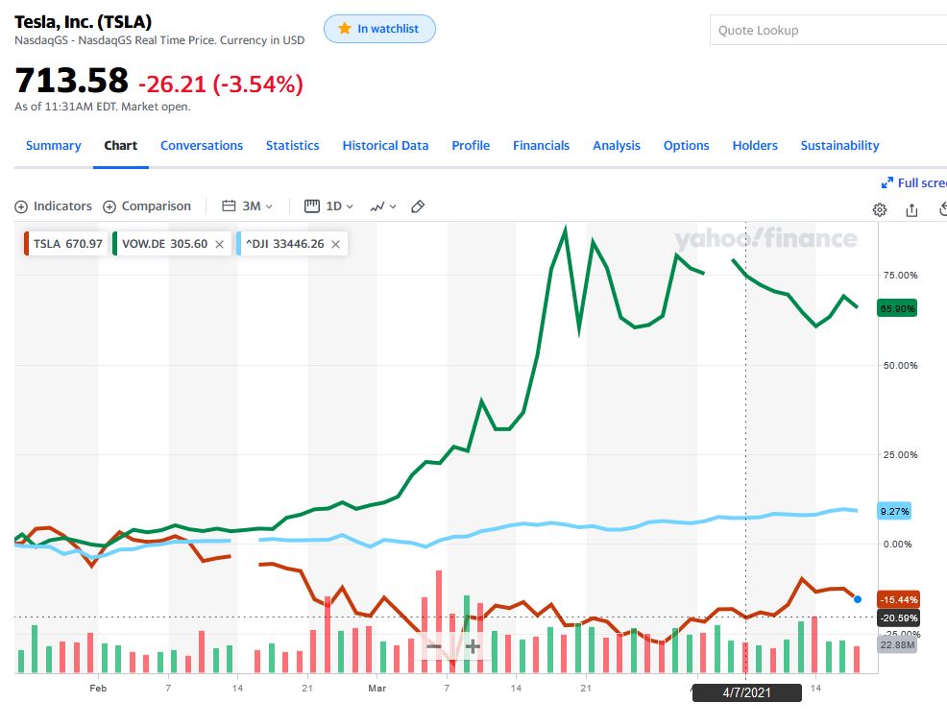
Task: Toggle the In watchlist star button
Action: [x=379, y=29]
